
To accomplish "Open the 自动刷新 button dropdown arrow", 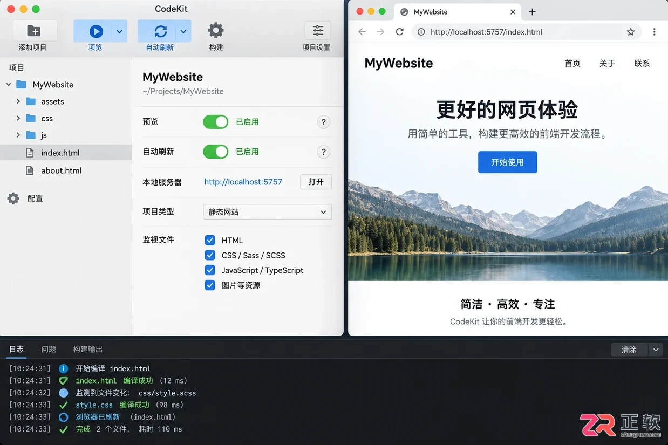I will pyautogui.click(x=183, y=31).
